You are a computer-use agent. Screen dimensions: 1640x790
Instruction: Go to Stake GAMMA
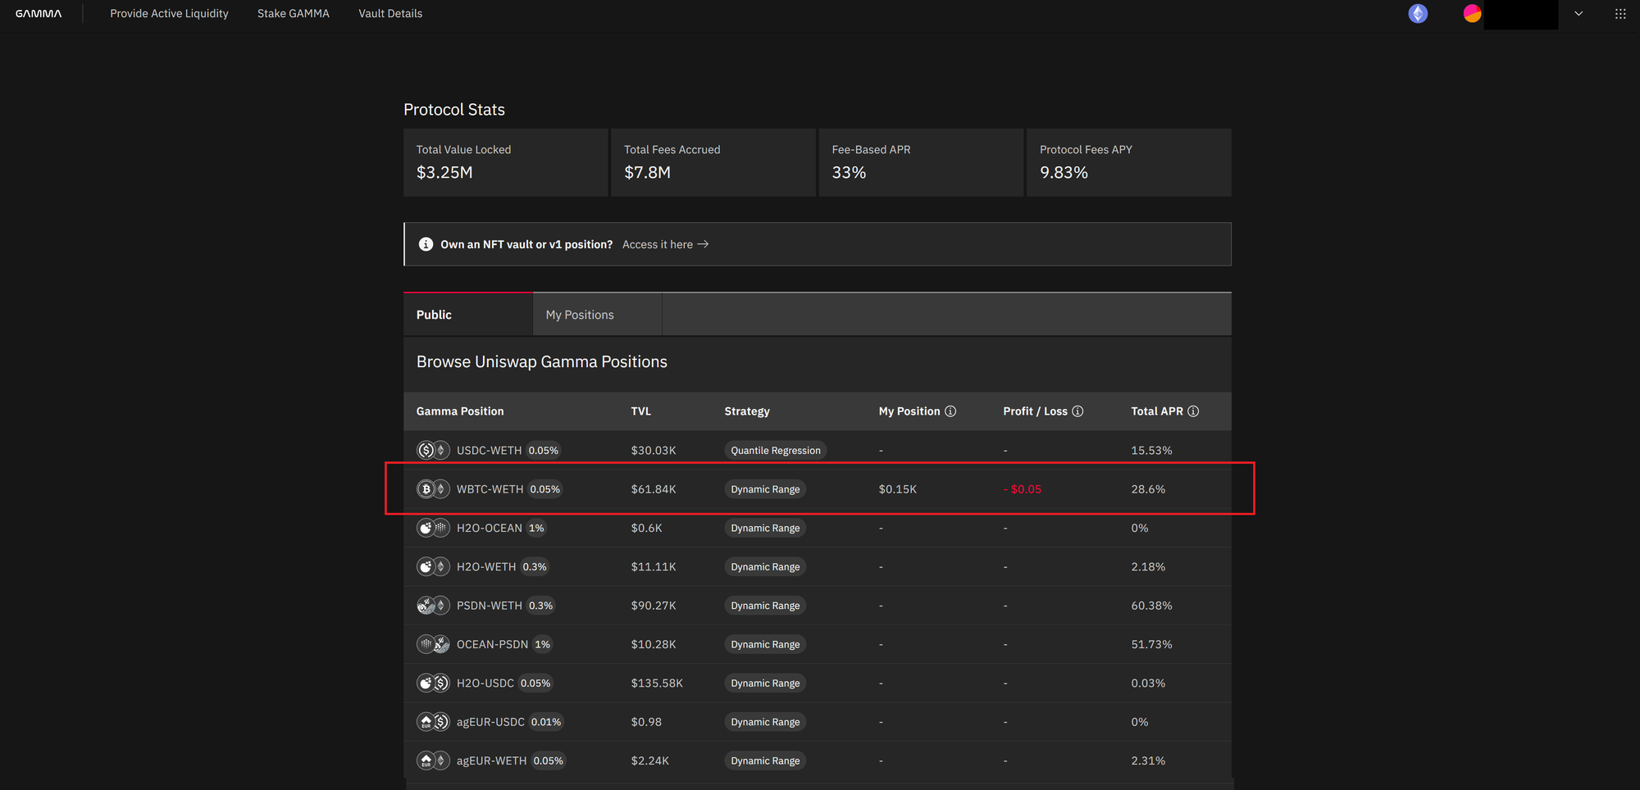pyautogui.click(x=294, y=14)
